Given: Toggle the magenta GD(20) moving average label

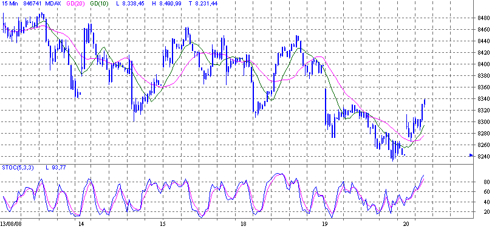Looking at the screenshot, I should point(75,4).
